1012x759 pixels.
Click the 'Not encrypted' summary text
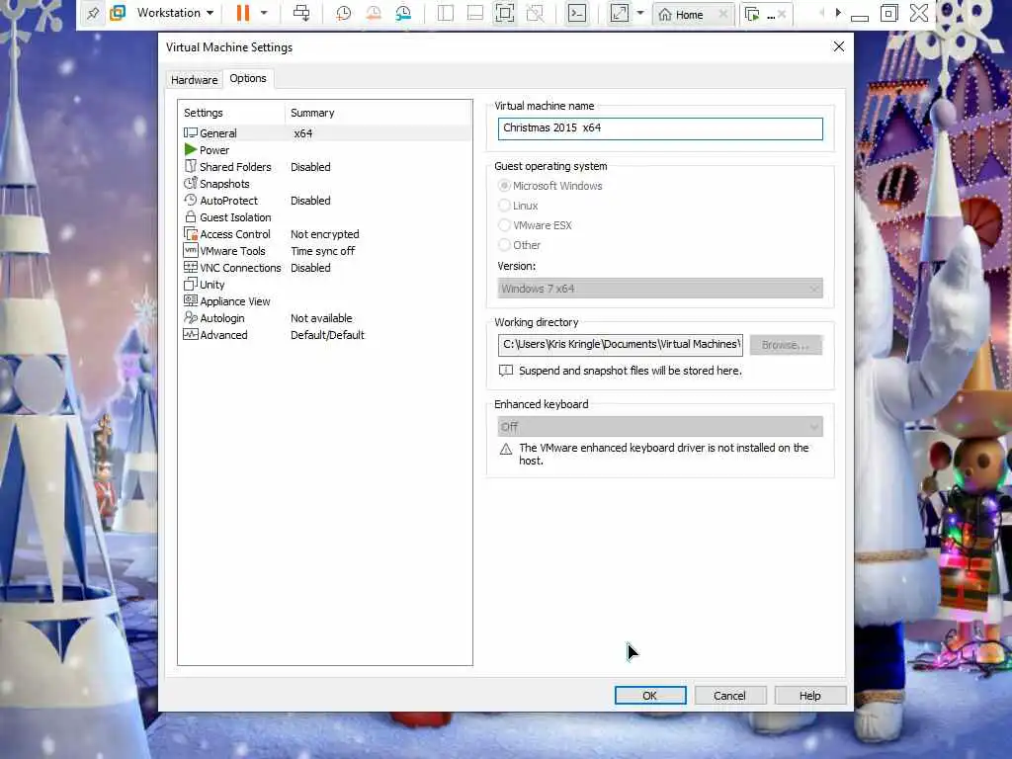pos(324,234)
